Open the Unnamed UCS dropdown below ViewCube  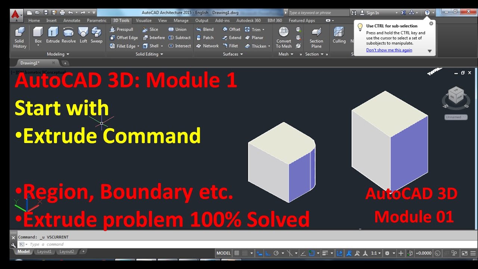(456, 117)
